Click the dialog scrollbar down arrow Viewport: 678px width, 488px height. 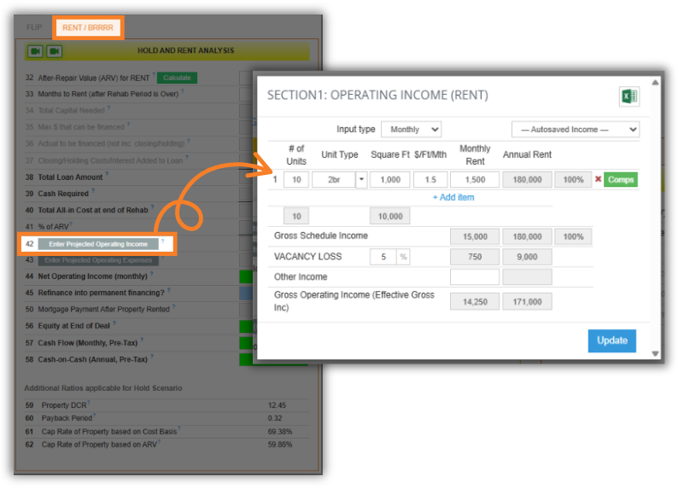tap(655, 353)
